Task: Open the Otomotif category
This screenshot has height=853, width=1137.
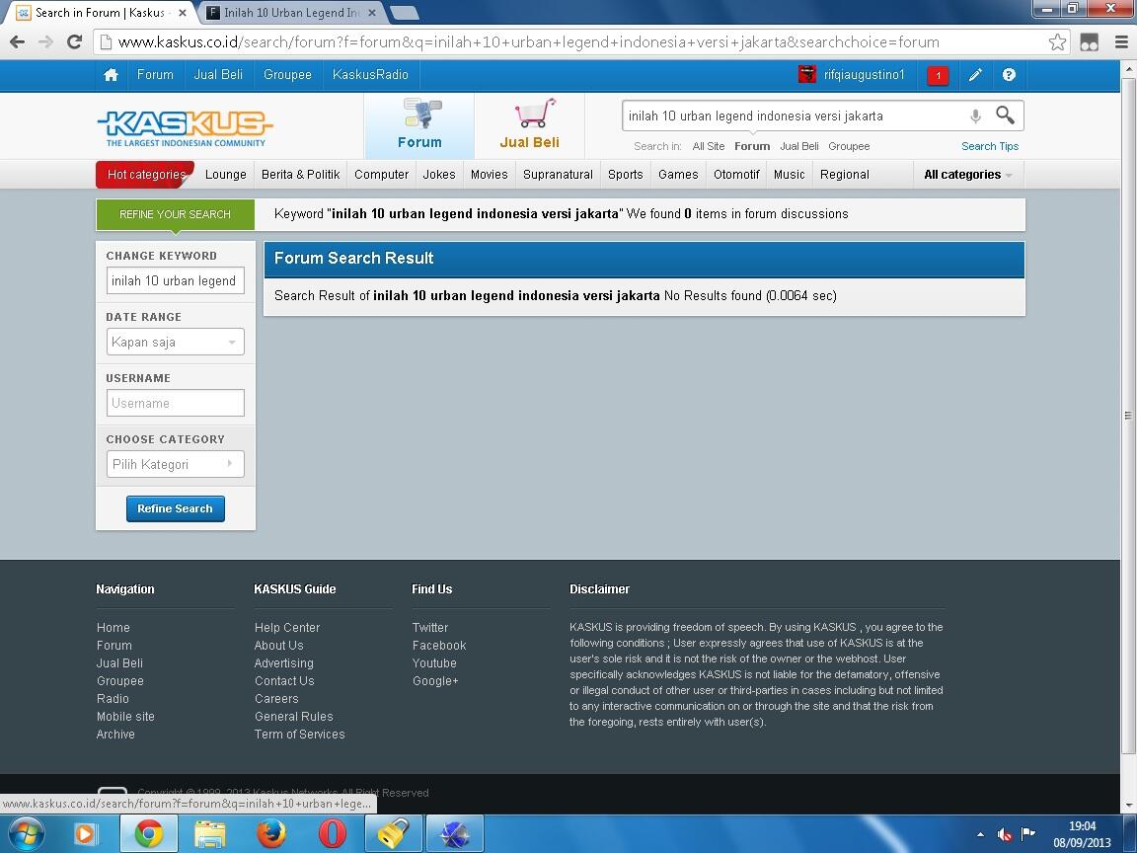Action: [736, 175]
